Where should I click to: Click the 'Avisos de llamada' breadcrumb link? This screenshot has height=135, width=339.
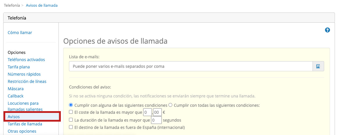tap(42, 5)
